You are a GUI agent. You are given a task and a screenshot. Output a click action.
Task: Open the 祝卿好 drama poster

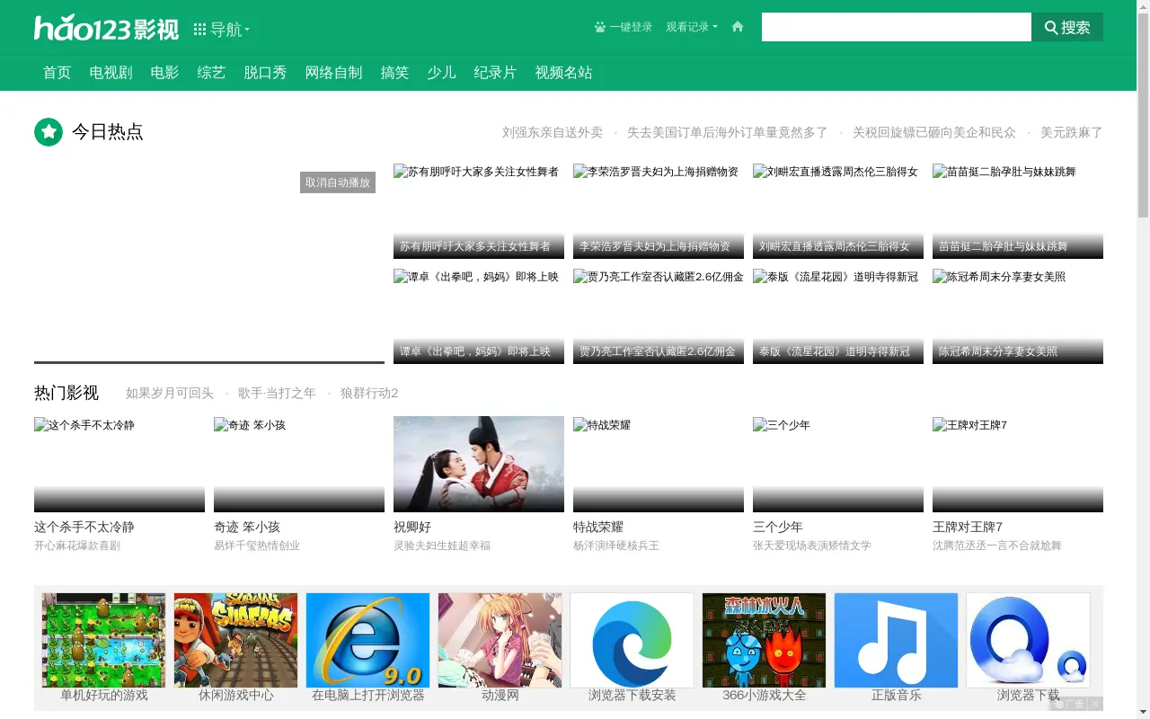tap(479, 464)
